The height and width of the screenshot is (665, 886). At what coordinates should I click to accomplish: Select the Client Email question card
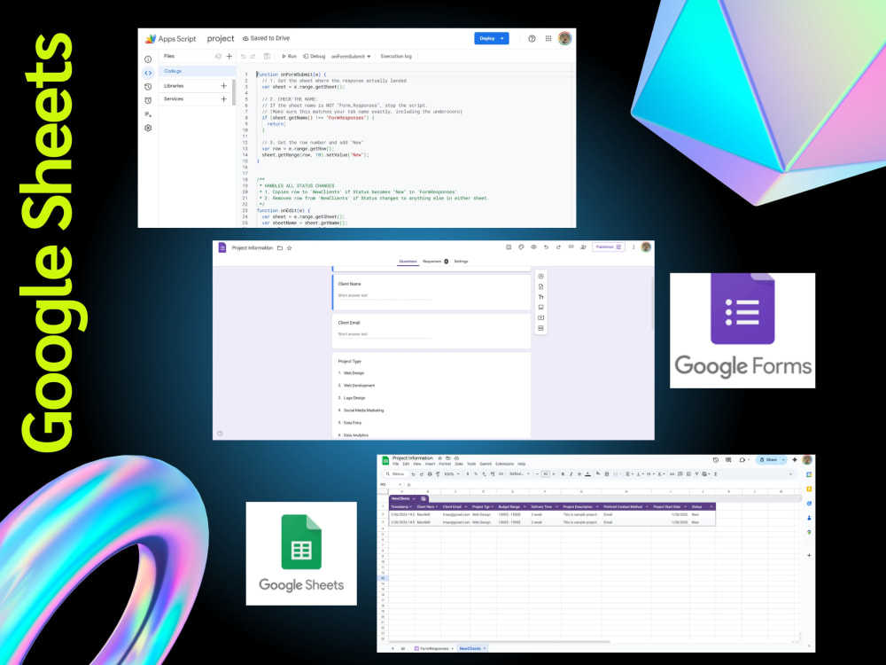431,331
